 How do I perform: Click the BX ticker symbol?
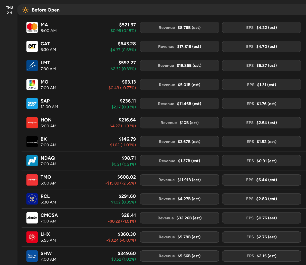[44, 139]
